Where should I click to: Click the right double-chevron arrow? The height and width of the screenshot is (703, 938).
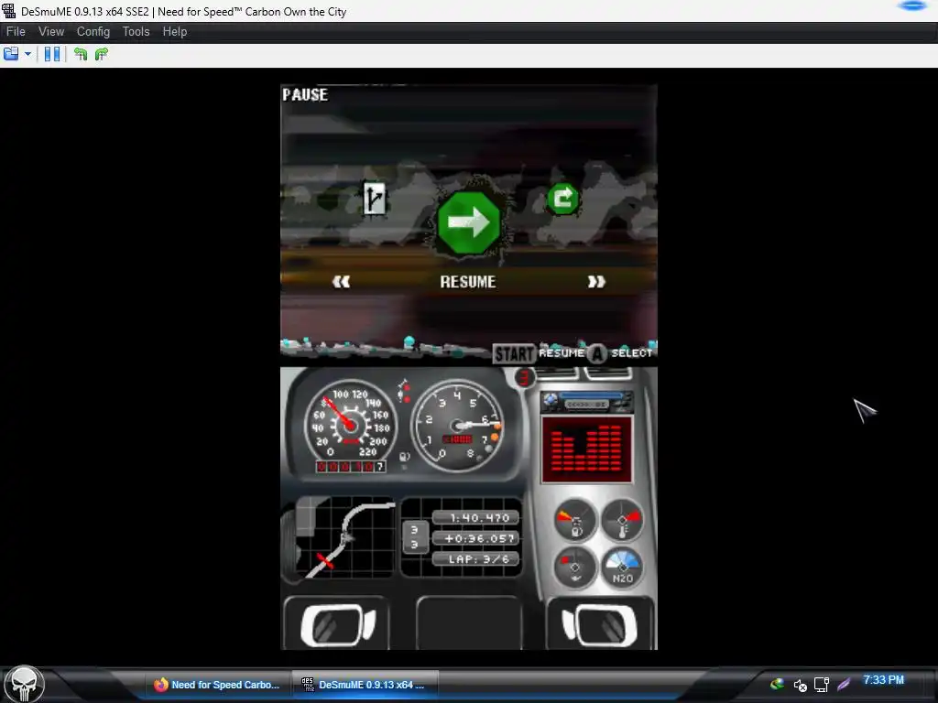pyautogui.click(x=595, y=282)
